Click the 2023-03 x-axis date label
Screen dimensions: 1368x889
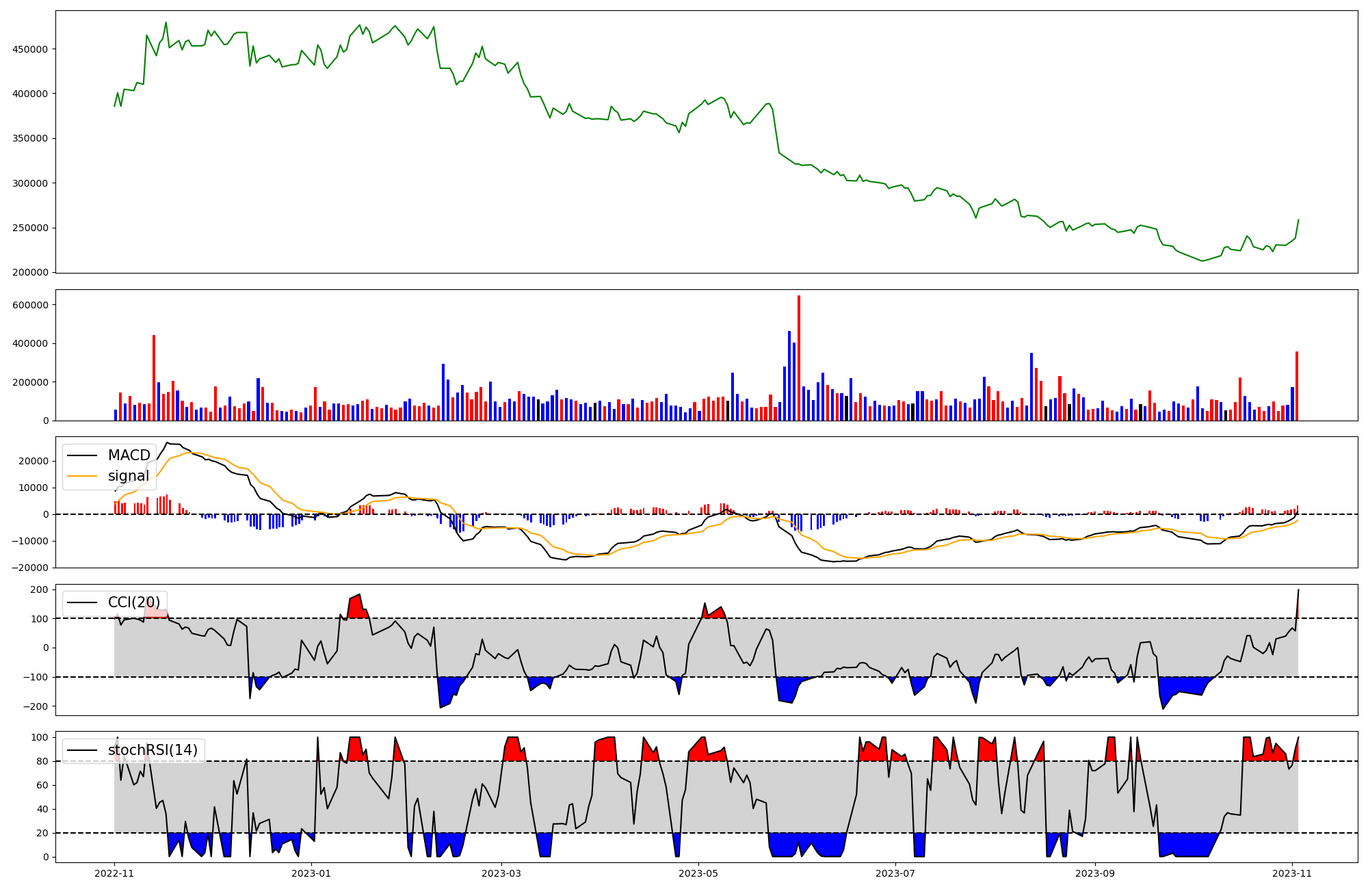pyautogui.click(x=501, y=873)
